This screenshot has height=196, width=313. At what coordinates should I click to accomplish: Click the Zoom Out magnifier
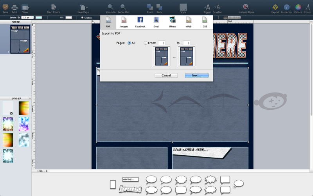tap(123, 7)
